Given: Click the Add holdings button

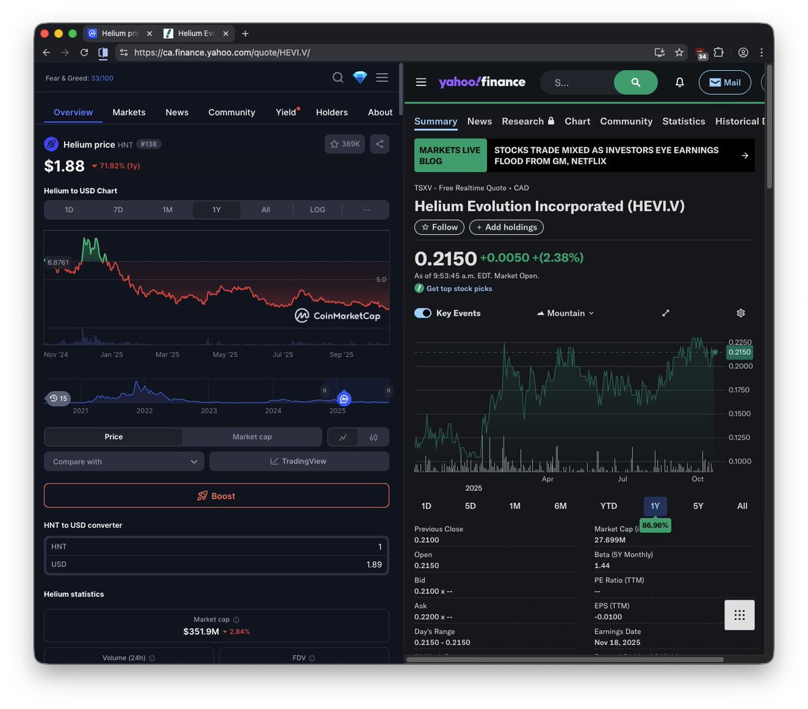Looking at the screenshot, I should pos(506,228).
